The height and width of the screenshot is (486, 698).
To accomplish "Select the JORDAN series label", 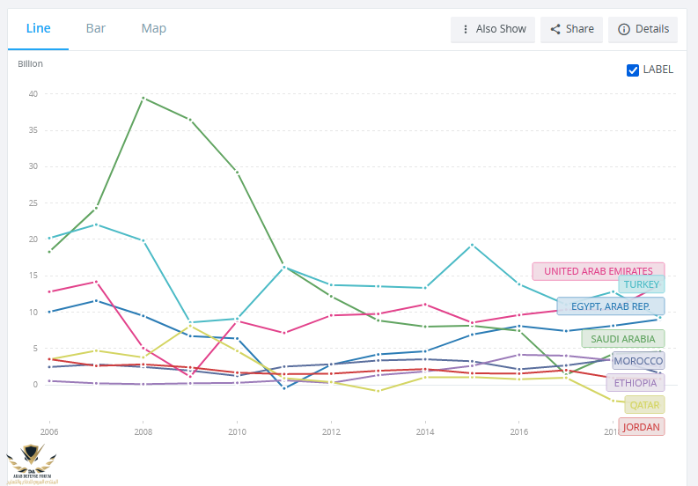I will (642, 427).
